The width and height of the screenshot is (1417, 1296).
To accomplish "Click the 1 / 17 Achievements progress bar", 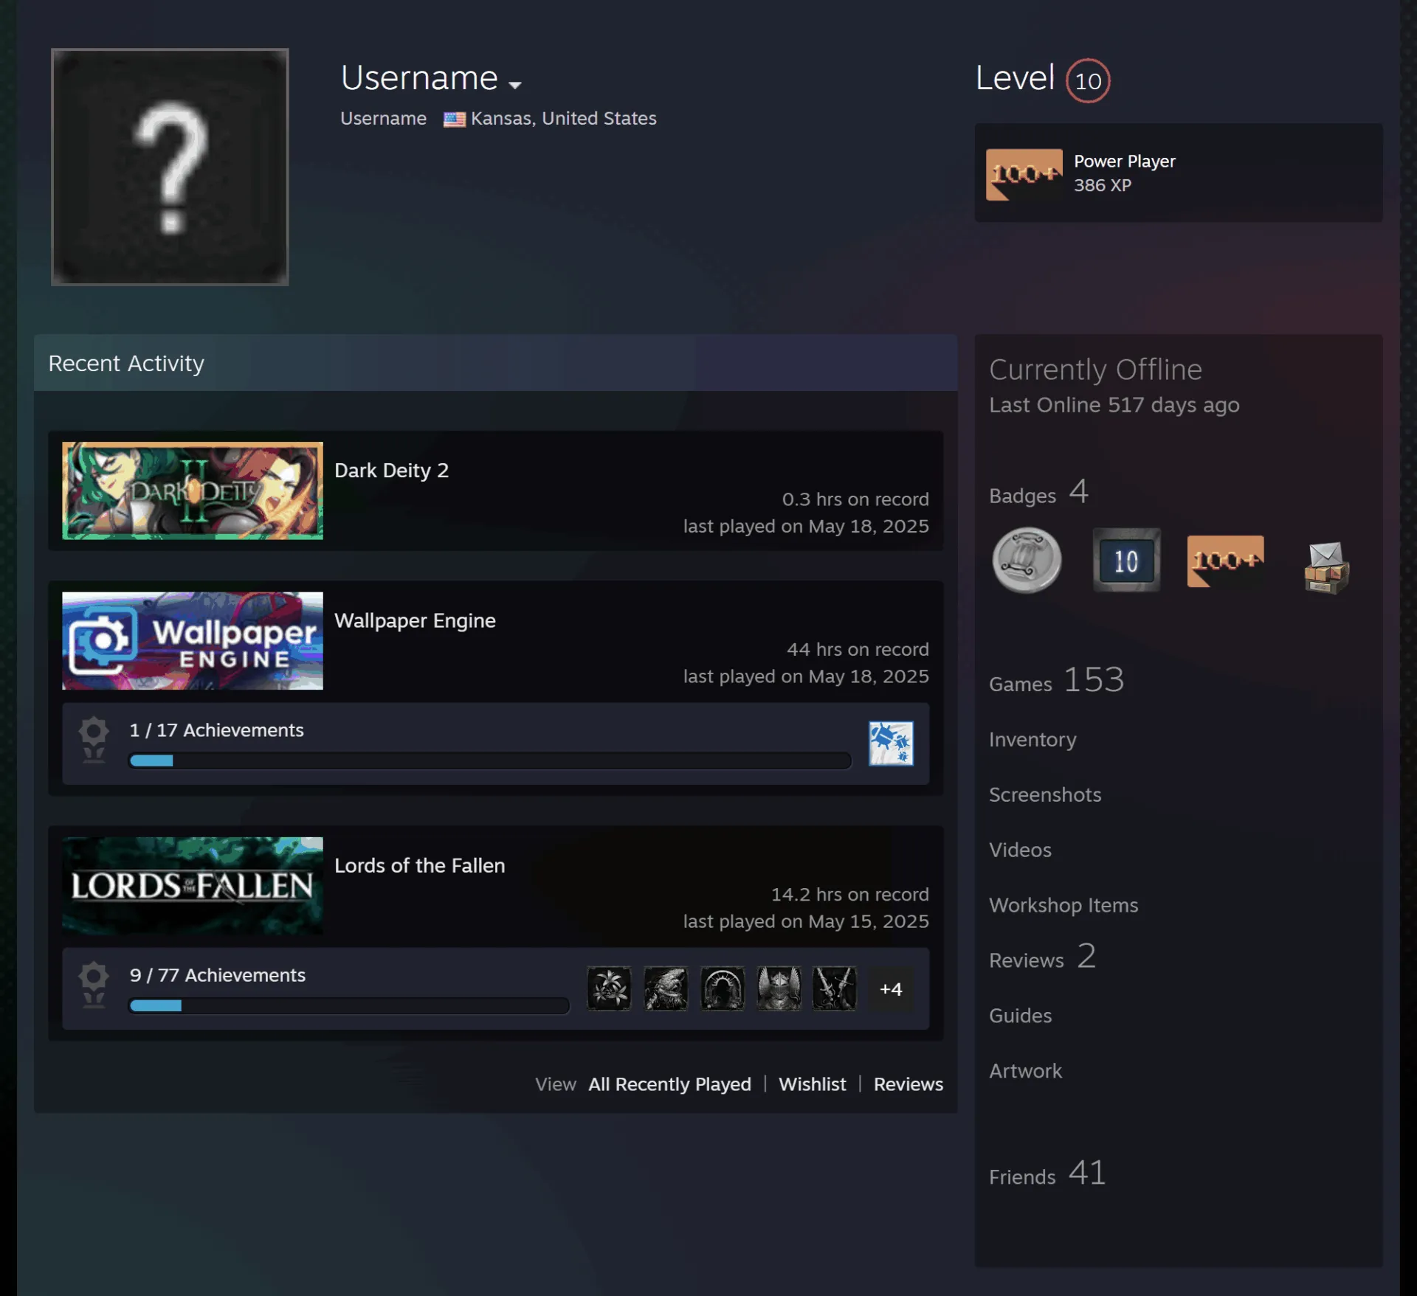I will tap(490, 760).
